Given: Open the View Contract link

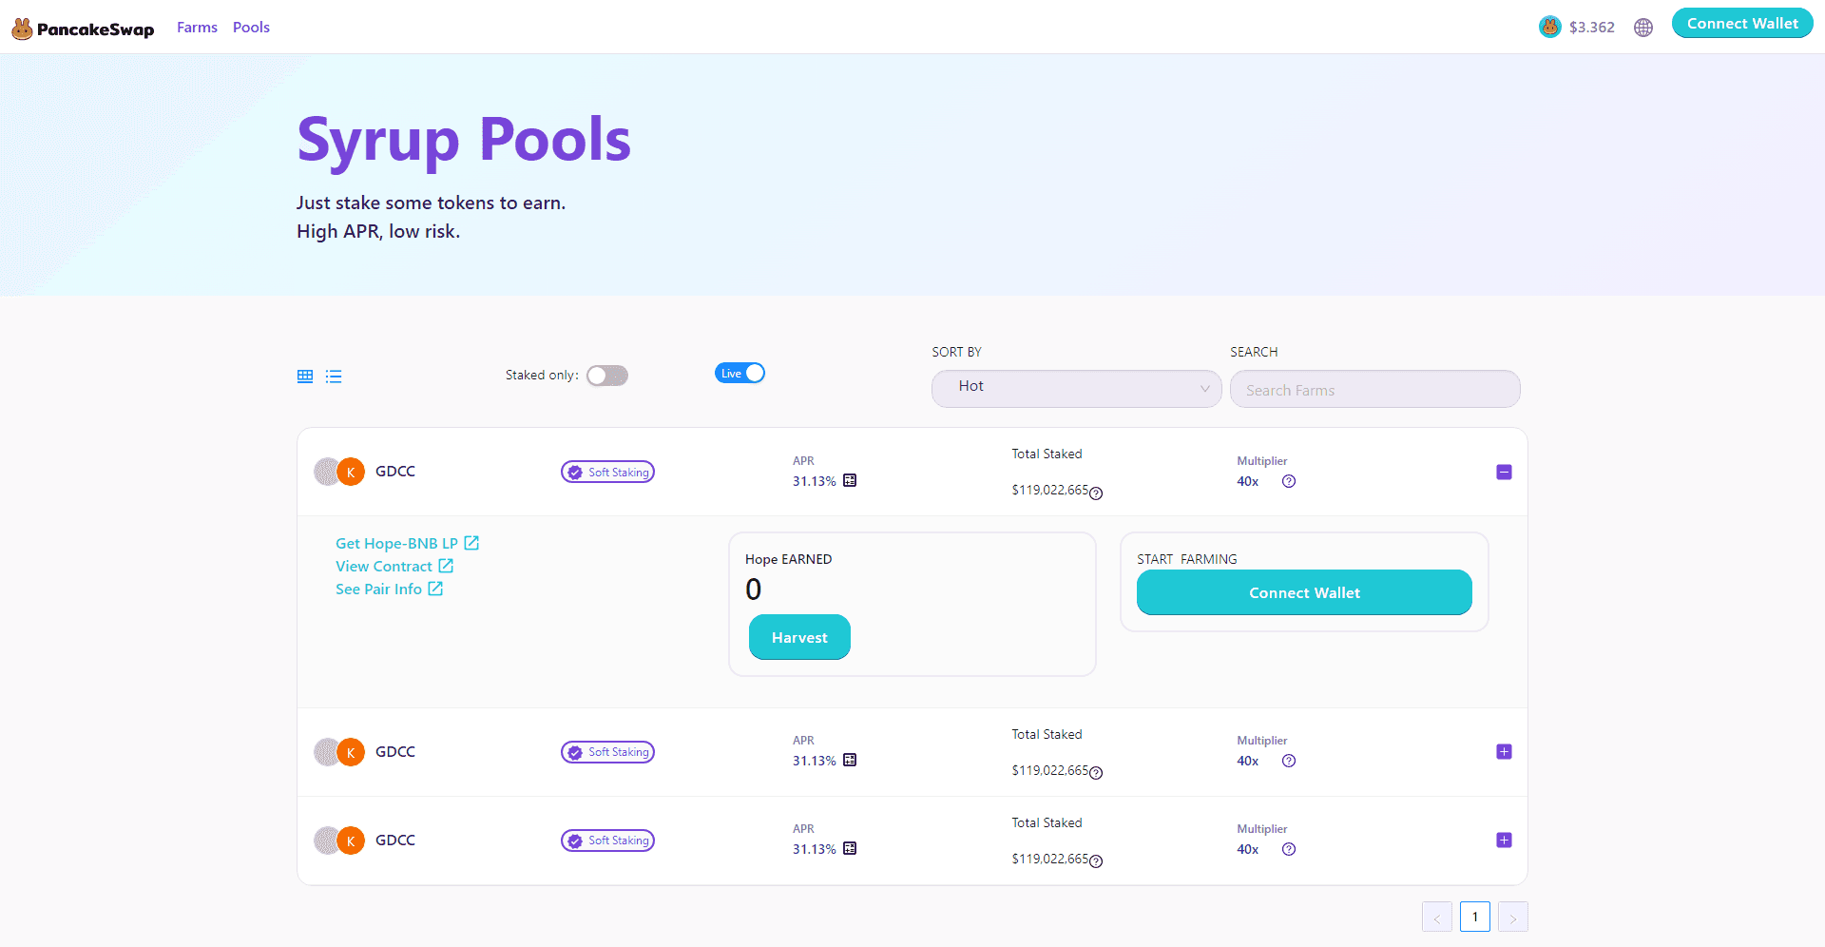Looking at the screenshot, I should pos(394,567).
